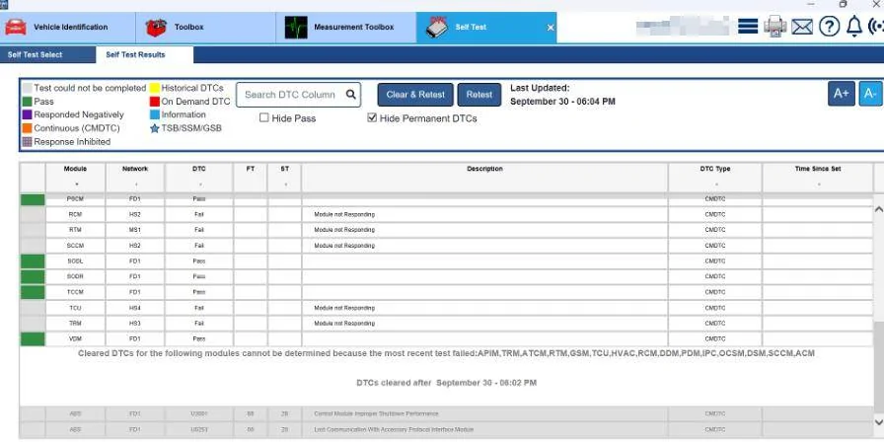The width and height of the screenshot is (884, 444).
Task: Click Module not Responding in SCCM row
Action: (x=344, y=246)
